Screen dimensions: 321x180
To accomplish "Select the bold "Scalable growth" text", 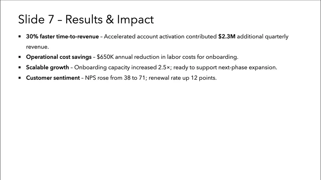I will coord(47,67).
